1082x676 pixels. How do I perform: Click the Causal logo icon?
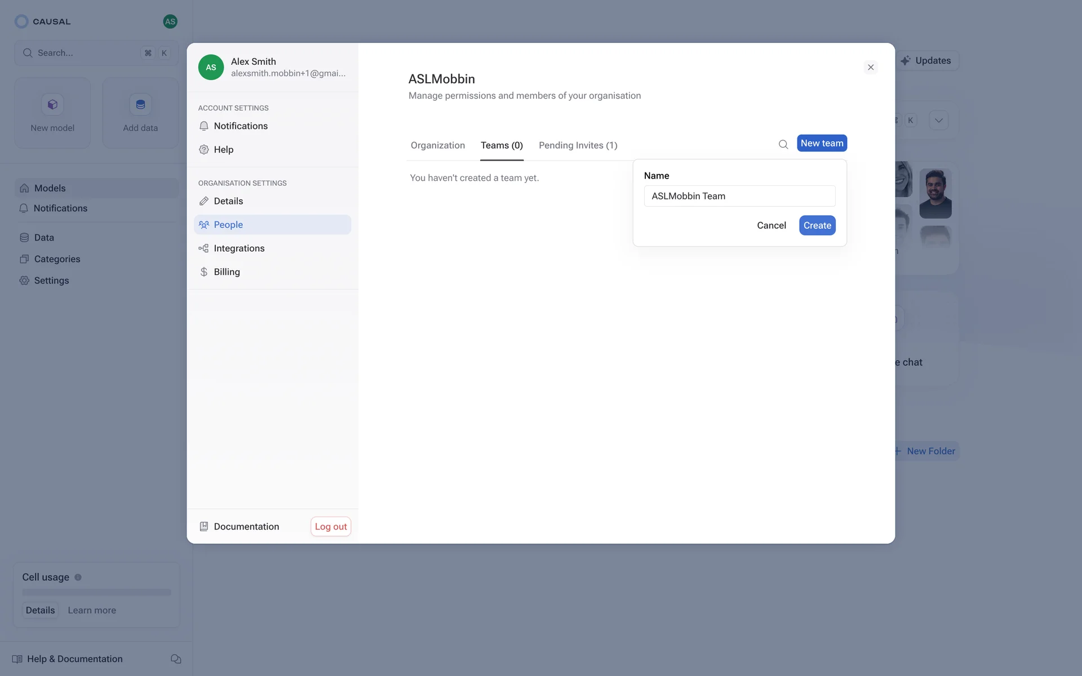21,21
